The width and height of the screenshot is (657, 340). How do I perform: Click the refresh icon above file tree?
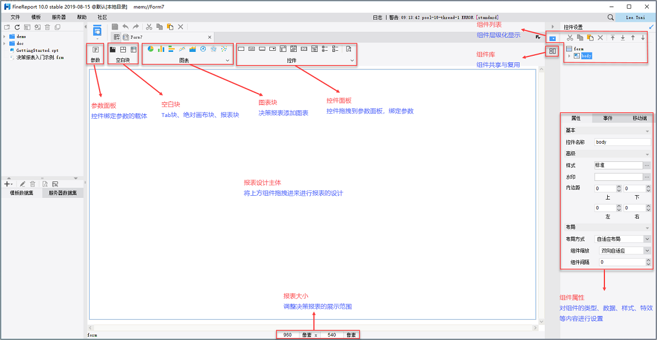pos(17,27)
